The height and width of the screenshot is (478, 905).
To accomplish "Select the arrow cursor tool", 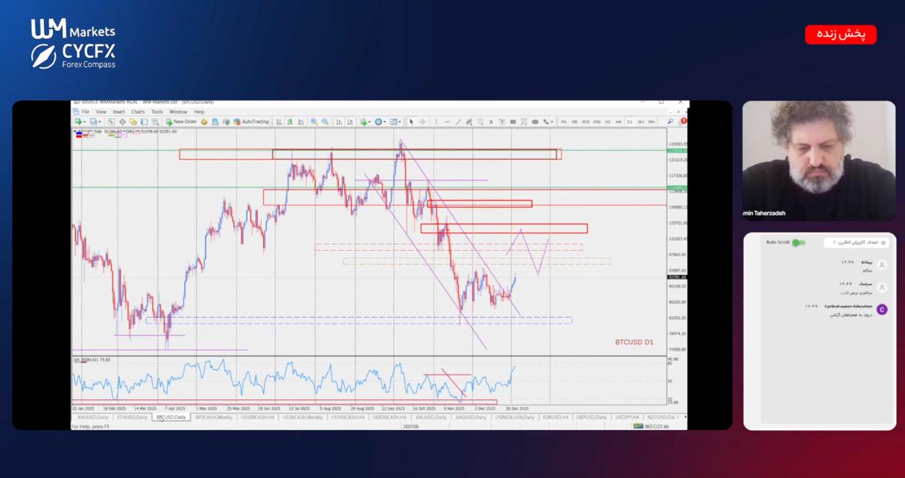I will (x=411, y=122).
